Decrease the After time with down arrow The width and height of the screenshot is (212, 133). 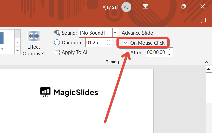pos(169,54)
